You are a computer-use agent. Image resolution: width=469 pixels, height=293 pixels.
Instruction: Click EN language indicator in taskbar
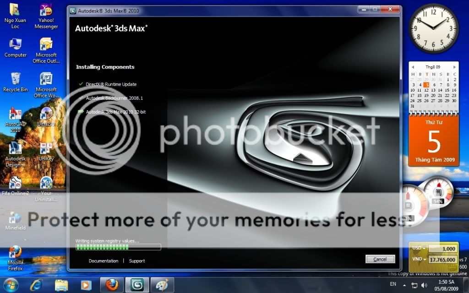pos(393,284)
